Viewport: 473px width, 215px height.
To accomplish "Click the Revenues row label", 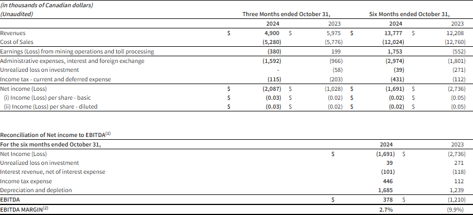I will click(13, 33).
